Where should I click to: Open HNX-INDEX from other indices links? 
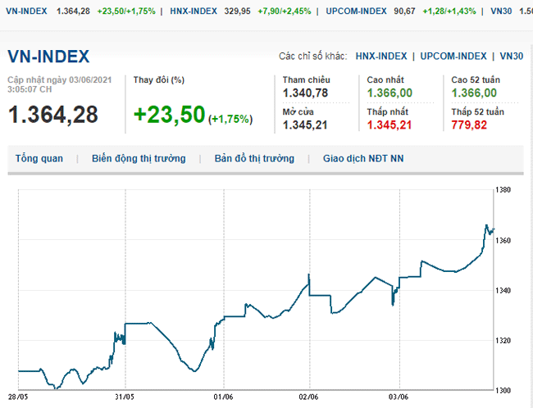click(381, 56)
